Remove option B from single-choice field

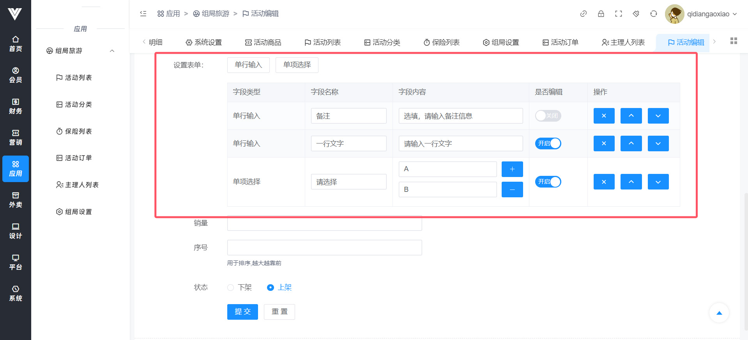512,189
